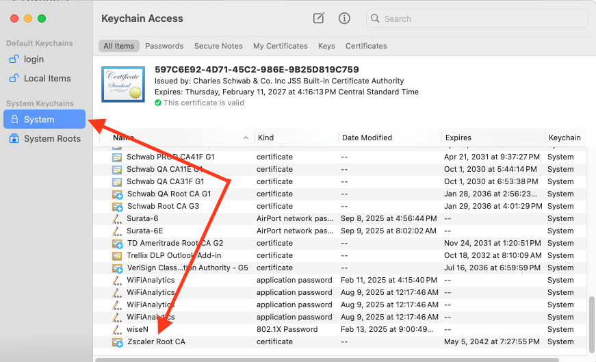596x362 pixels.
Task: Click the wiseN password key icon
Action: (117, 329)
